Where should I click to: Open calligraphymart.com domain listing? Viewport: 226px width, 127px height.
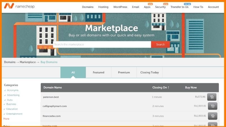coord(55,106)
